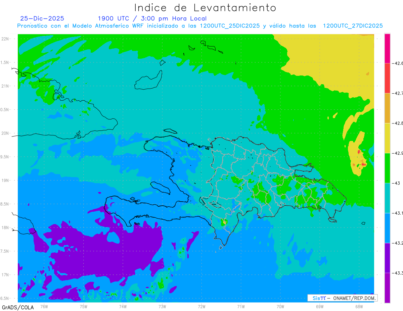Click longitude label '76W'
Viewport: 403px width, 311px height.
point(44,307)
